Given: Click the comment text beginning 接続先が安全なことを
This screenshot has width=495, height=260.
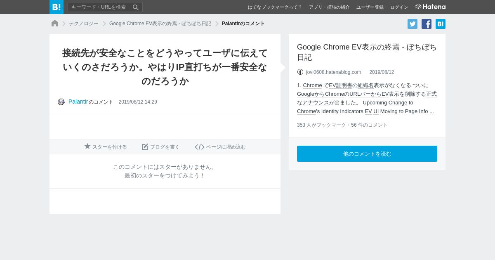Looking at the screenshot, I should coord(165,67).
